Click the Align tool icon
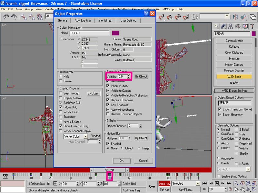258x193 pixels. [243, 17]
